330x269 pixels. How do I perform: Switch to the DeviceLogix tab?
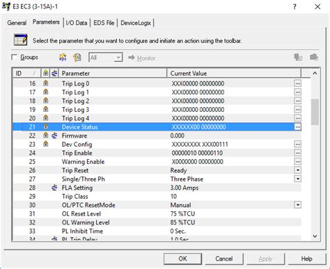point(136,23)
